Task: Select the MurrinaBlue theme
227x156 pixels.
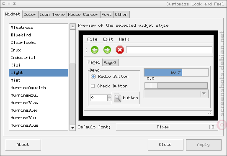Action: pyautogui.click(x=39, y=125)
